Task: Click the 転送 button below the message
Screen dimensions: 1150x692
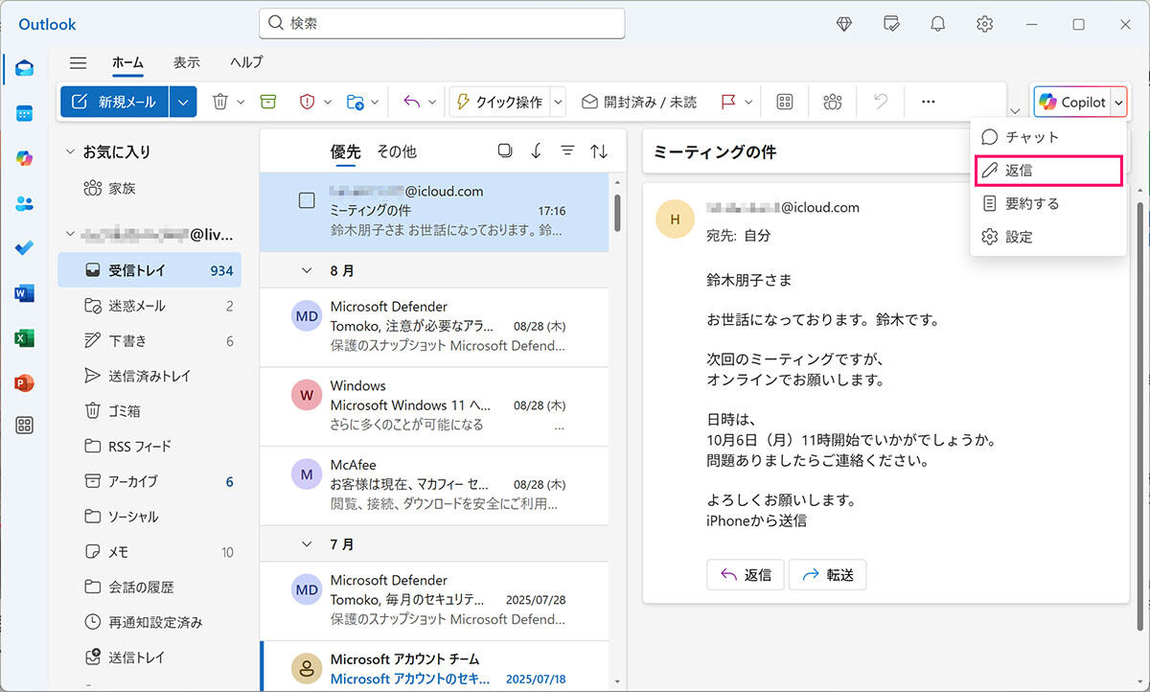Action: pos(827,574)
